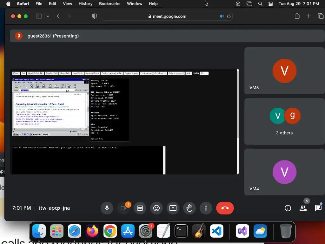Image resolution: width=325 pixels, height=244 pixels.
Task: Open the Edit menu
Action: tap(52, 3)
